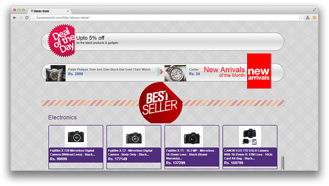
Task: Bookmark page with the star icon
Action: tap(300, 18)
